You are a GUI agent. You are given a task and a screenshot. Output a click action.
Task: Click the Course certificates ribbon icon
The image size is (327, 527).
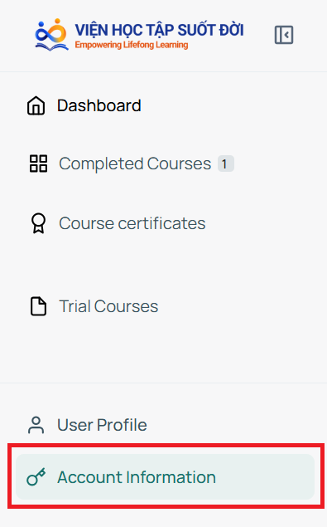pos(38,223)
